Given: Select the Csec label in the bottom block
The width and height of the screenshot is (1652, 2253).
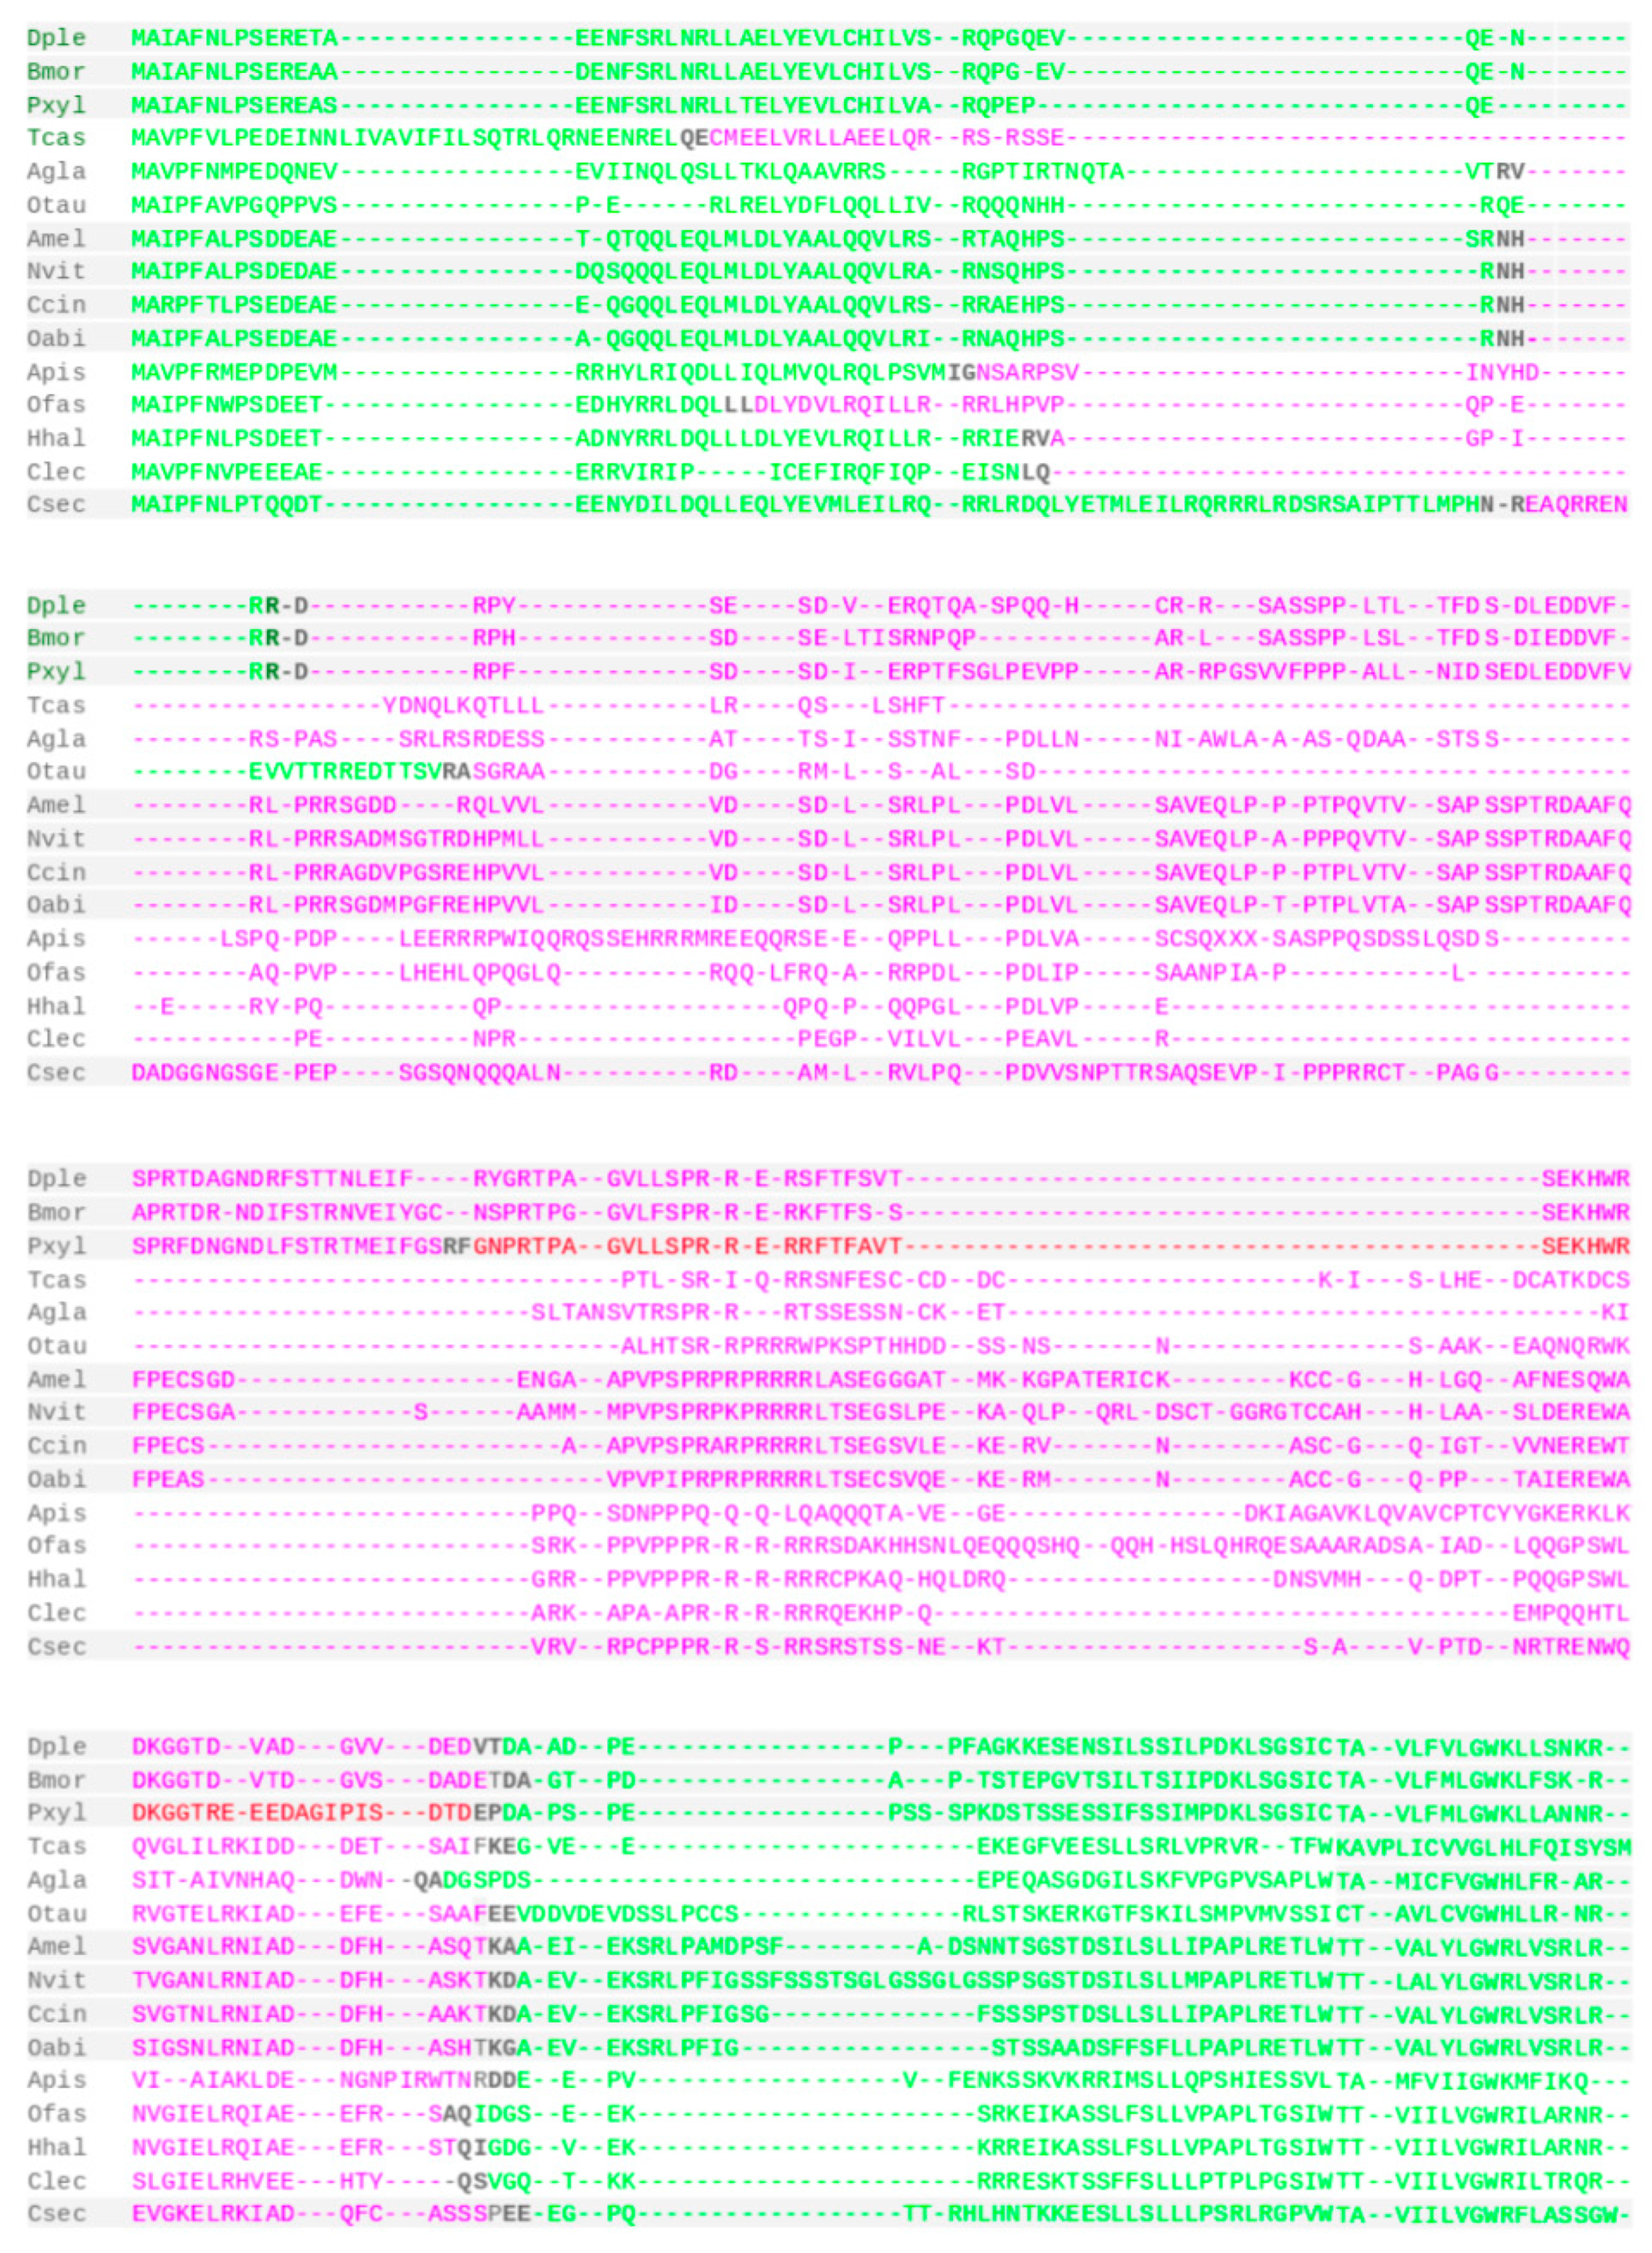Looking at the screenshot, I should tap(56, 2214).
